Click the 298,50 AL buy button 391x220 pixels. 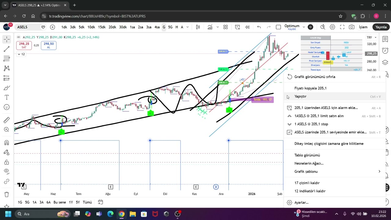(x=49, y=45)
